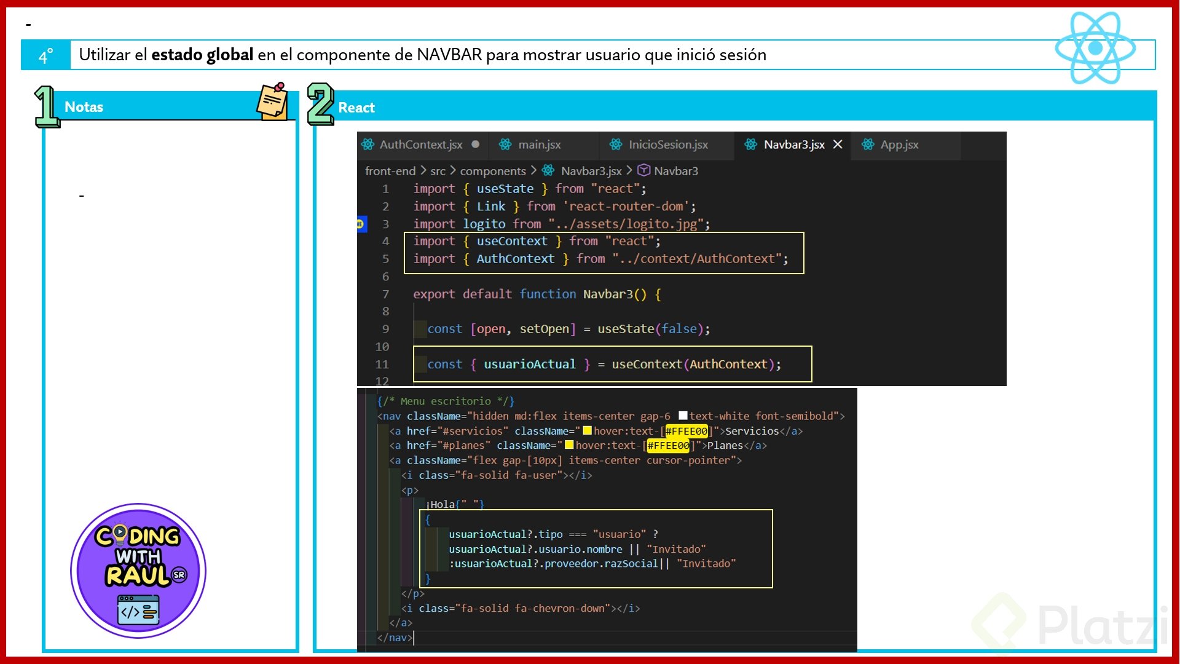
Task: Click the white color swatch before text-white
Action: point(683,416)
